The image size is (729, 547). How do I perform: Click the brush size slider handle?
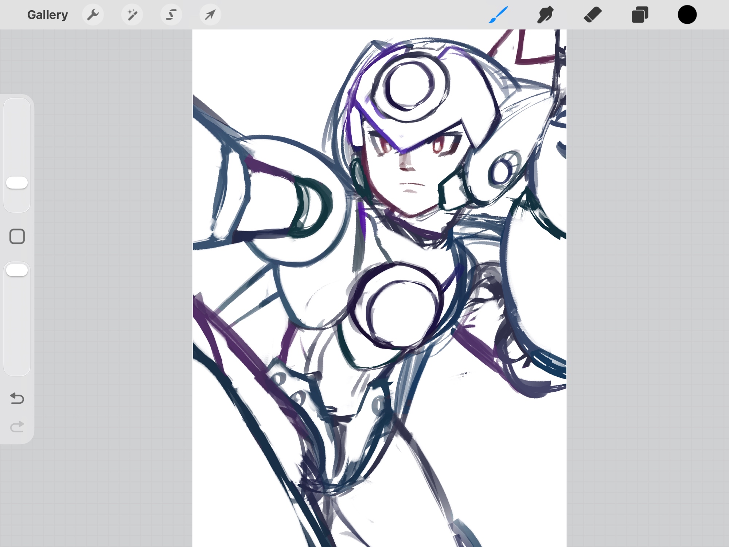[17, 183]
